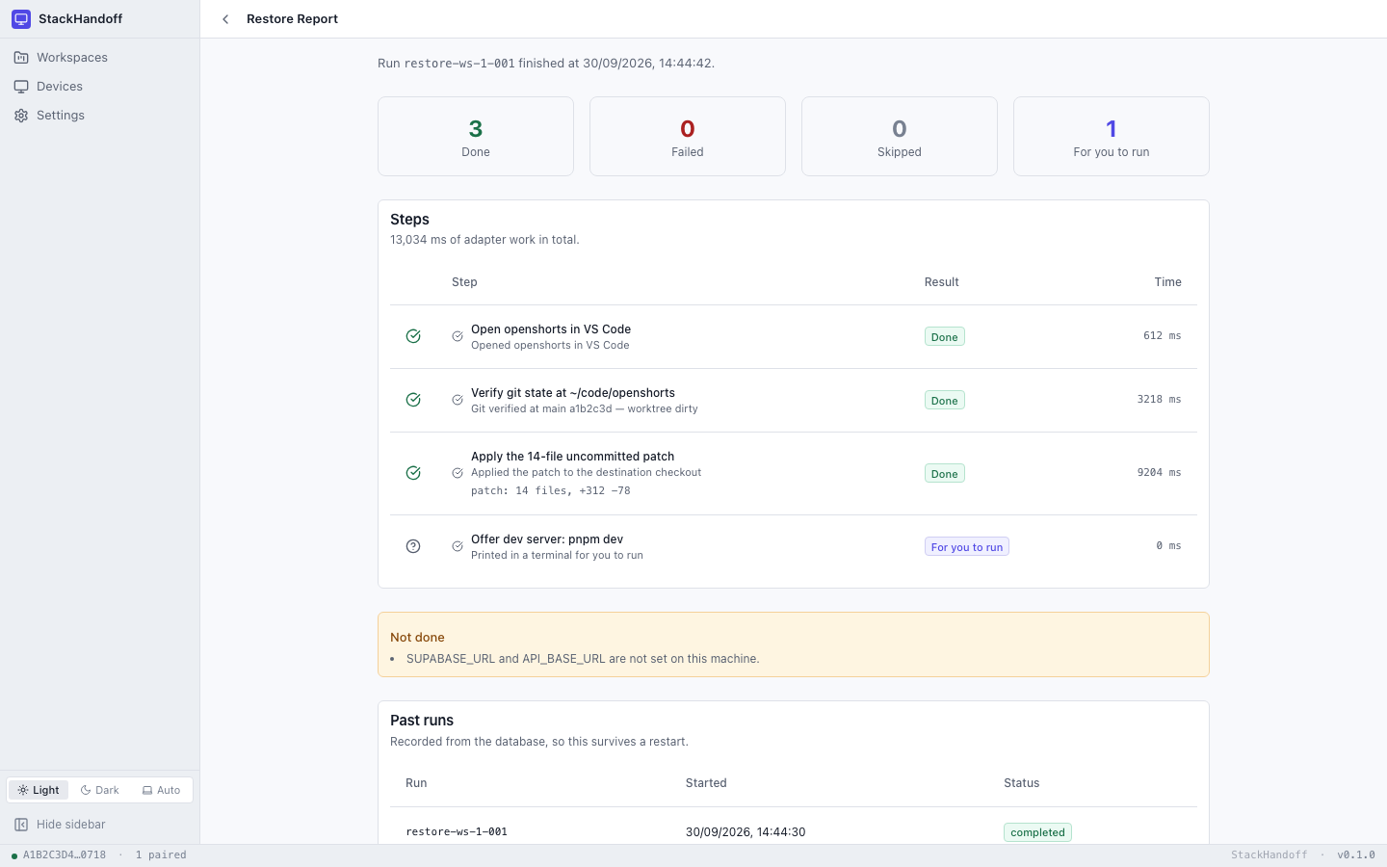Click question mark icon for Offer dev server step
The image size is (1387, 867).
(413, 546)
